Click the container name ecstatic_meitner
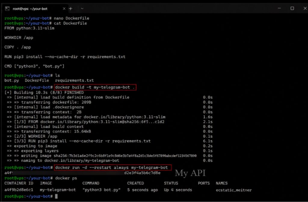This screenshot has width=308, height=202. [x=233, y=190]
